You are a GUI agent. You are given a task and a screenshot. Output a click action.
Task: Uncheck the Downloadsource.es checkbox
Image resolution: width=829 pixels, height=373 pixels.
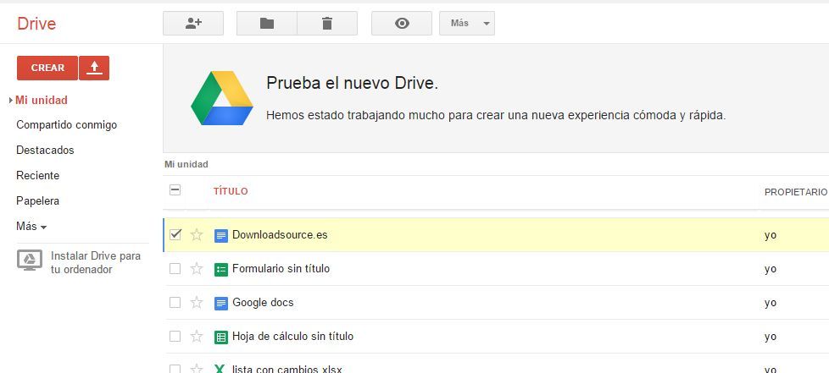(175, 234)
